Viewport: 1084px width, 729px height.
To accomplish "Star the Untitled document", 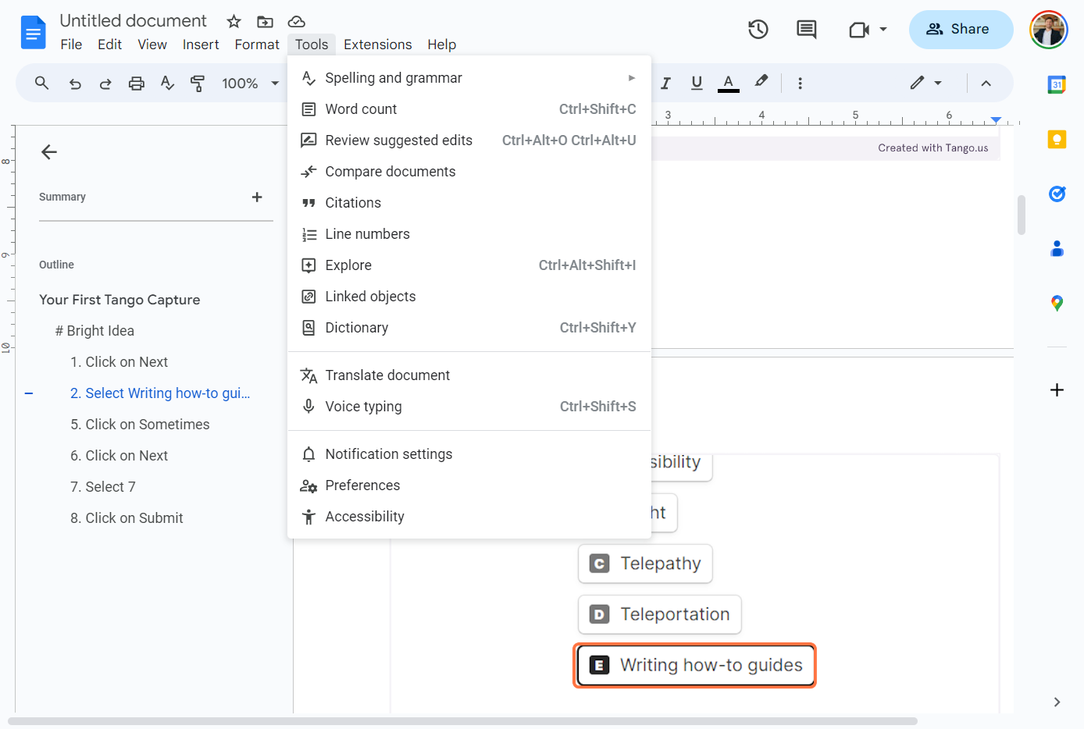I will tap(234, 21).
